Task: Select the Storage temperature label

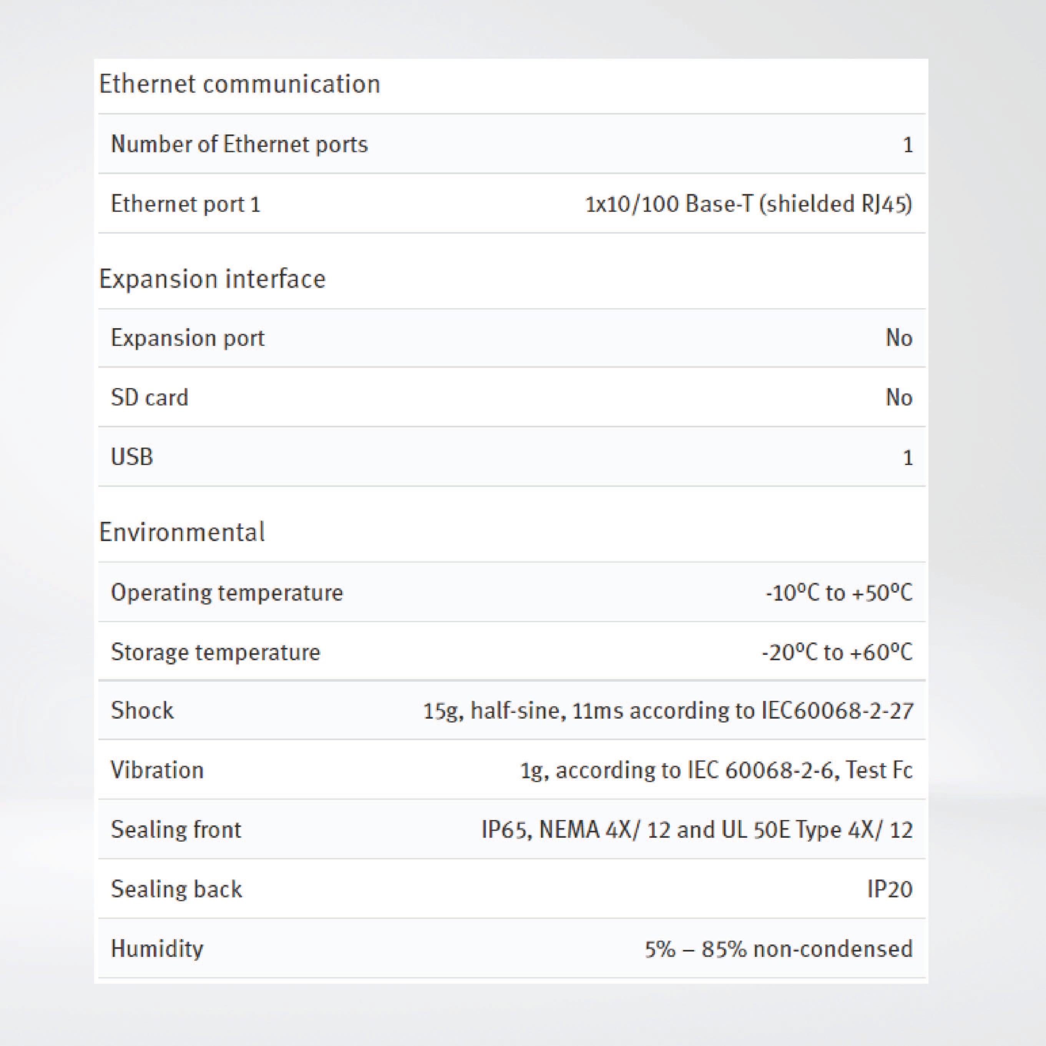Action: tap(216, 652)
